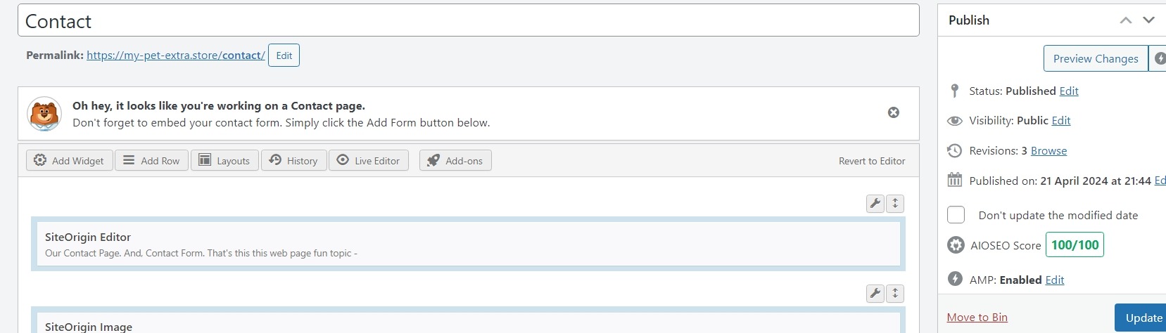Click the calendar icon beside Published on
Viewport: 1166px width, 333px height.
955,180
